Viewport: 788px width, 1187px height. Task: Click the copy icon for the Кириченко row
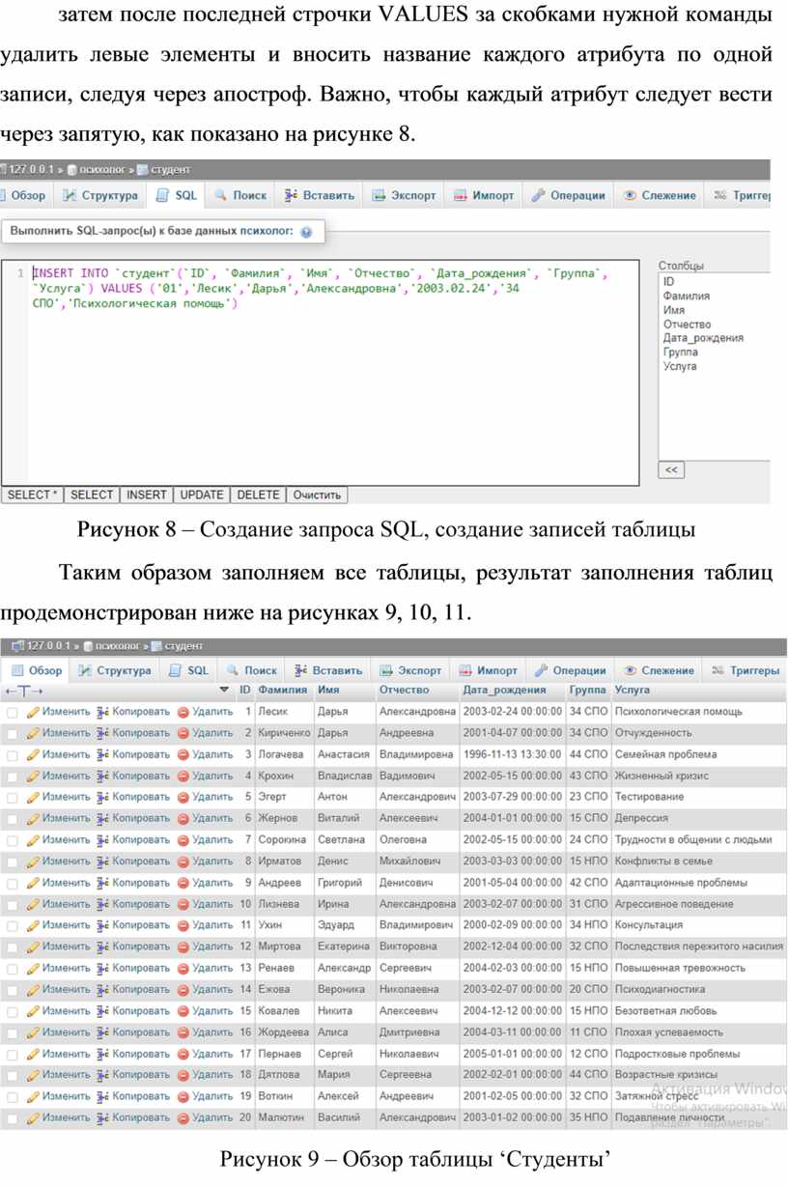[x=103, y=733]
